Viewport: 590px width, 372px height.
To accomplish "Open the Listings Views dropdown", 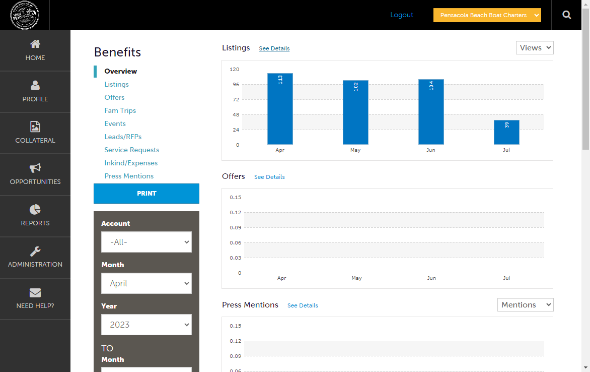I will [535, 48].
